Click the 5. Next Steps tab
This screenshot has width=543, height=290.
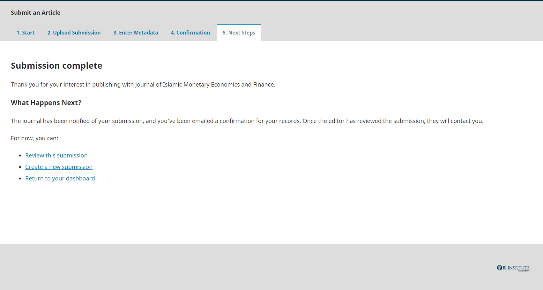point(239,33)
